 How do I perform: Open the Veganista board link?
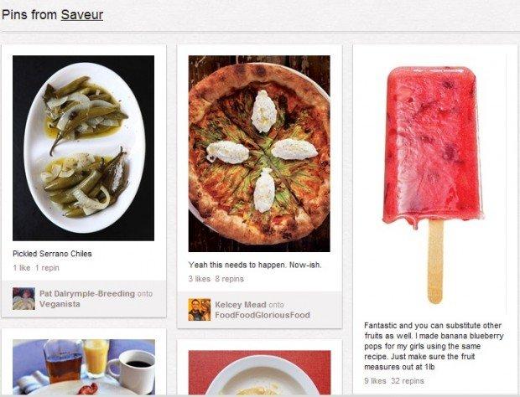(x=60, y=304)
